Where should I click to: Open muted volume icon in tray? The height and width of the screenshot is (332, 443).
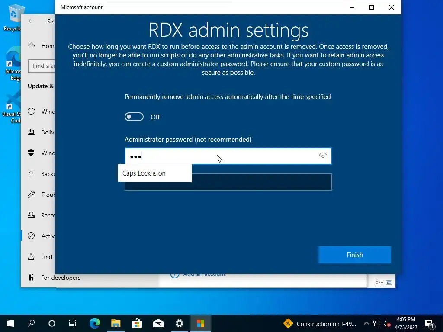pos(387,323)
